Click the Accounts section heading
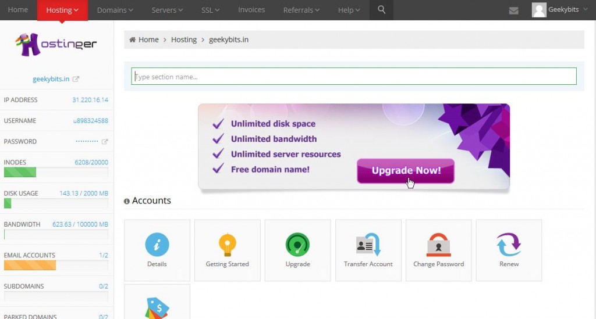The height and width of the screenshot is (319, 596). tap(151, 200)
